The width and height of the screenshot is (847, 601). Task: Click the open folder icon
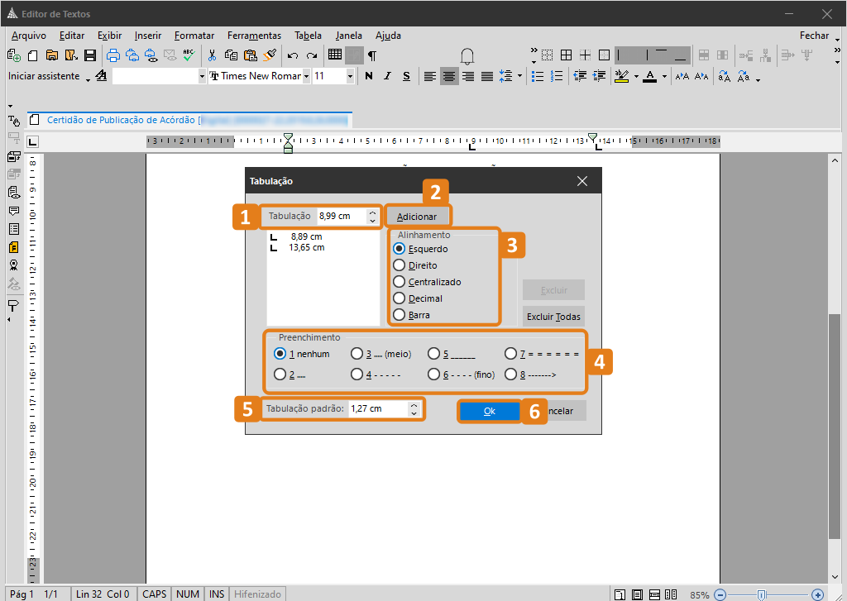[x=52, y=55]
